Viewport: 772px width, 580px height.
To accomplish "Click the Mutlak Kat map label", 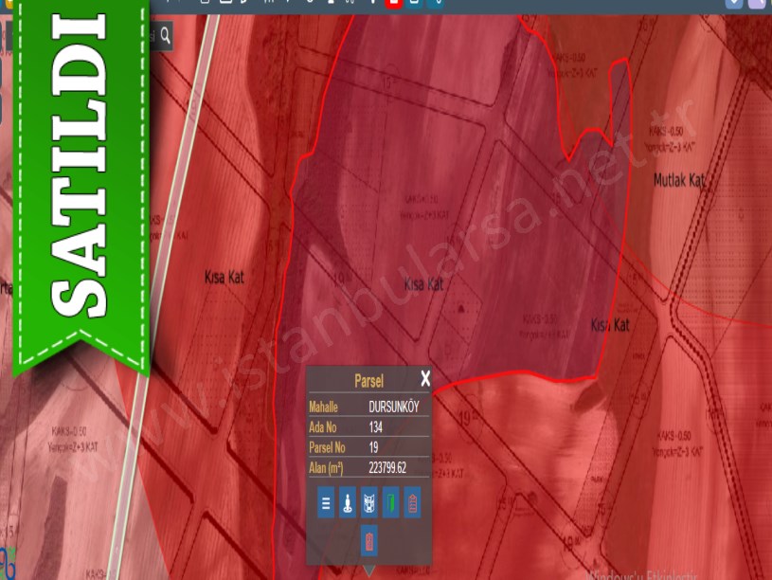I will pyautogui.click(x=680, y=178).
